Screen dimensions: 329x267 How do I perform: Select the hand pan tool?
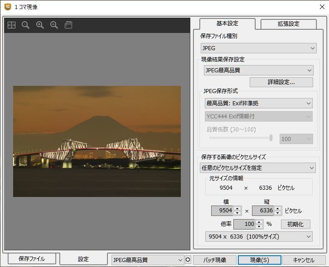point(68,25)
